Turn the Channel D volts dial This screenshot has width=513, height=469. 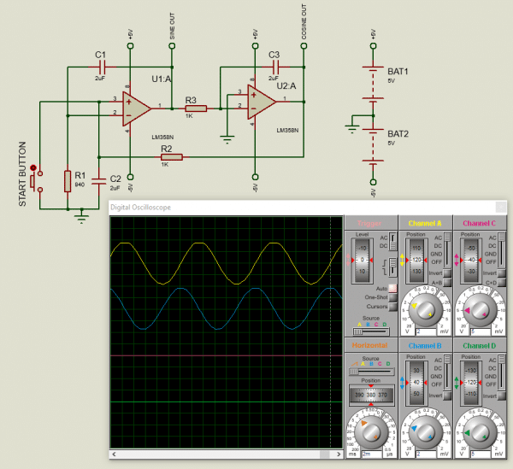[480, 432]
